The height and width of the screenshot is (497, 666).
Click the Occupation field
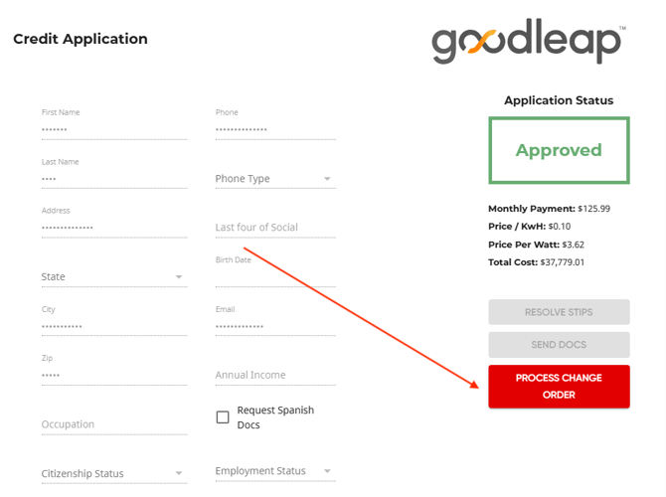click(113, 424)
